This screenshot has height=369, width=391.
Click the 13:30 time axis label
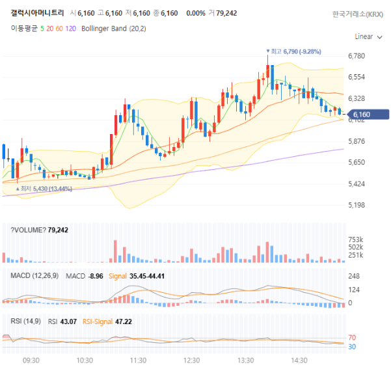point(246,361)
